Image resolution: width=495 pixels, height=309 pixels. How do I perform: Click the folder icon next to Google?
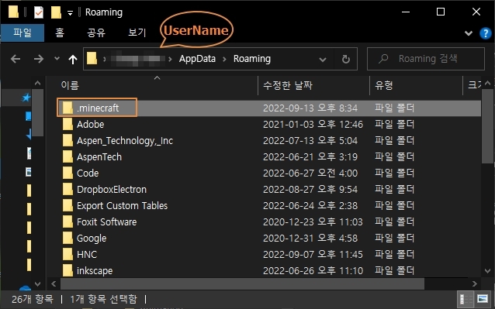coord(67,239)
